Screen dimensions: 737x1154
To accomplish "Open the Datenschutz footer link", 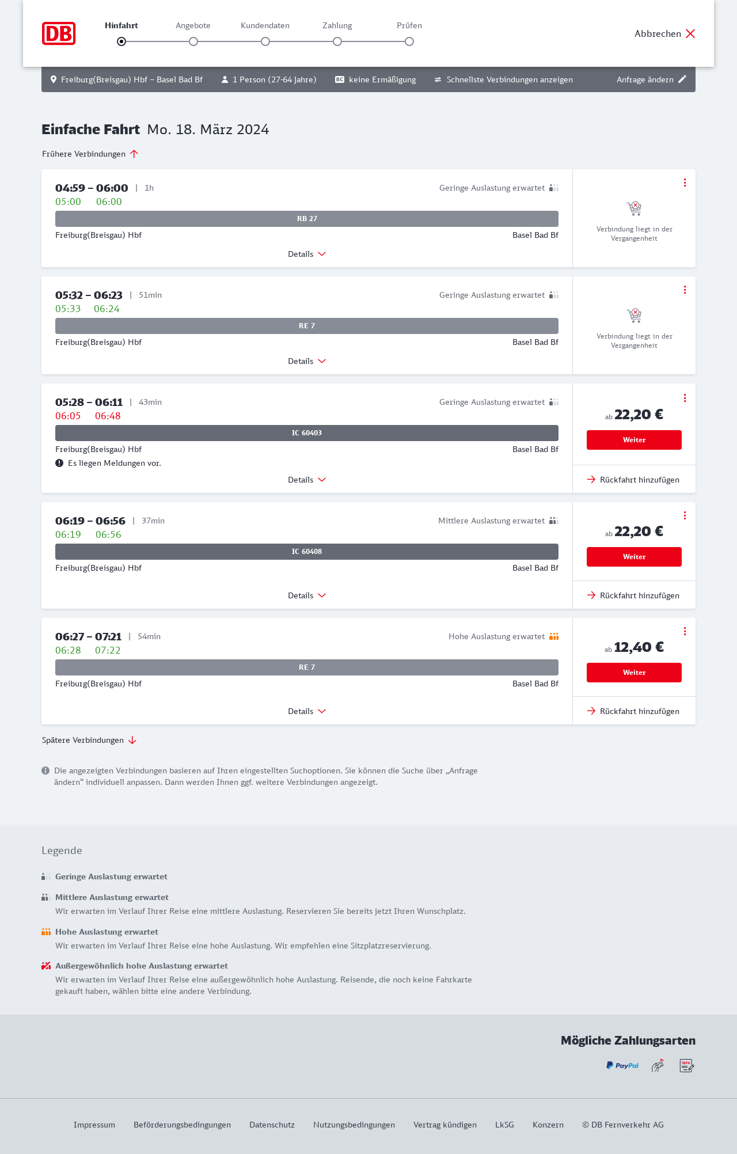I will pos(272,1125).
